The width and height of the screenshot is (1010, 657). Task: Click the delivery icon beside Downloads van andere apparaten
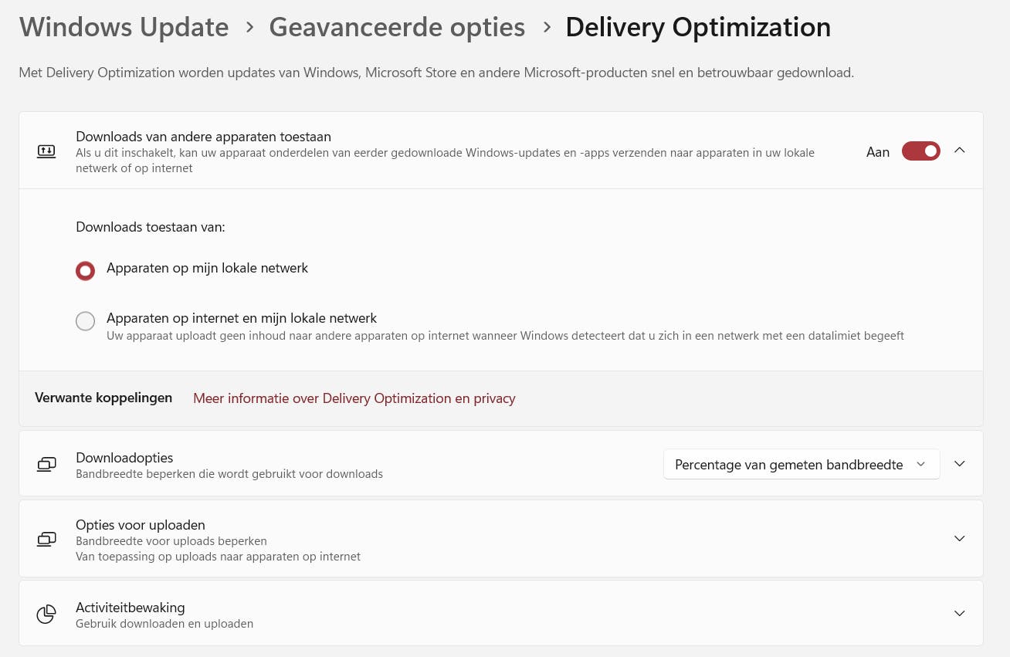pyautogui.click(x=46, y=151)
